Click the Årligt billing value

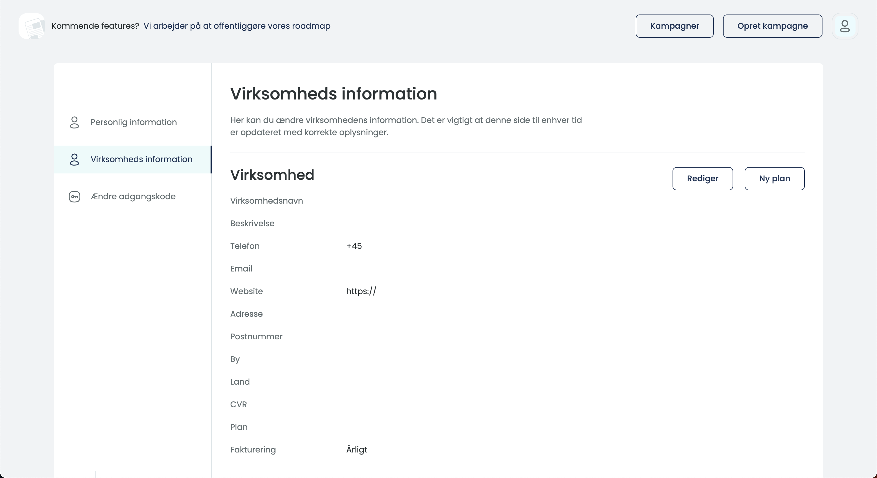pyautogui.click(x=356, y=449)
